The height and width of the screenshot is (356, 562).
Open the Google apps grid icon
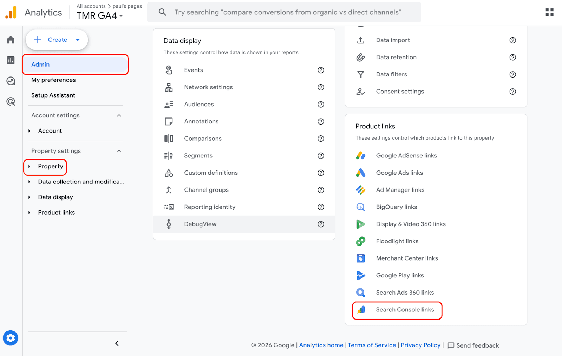click(549, 12)
